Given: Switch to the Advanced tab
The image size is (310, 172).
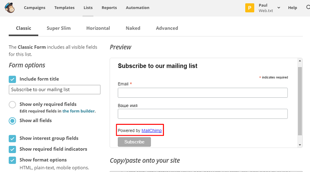Looking at the screenshot, I should [167, 28].
